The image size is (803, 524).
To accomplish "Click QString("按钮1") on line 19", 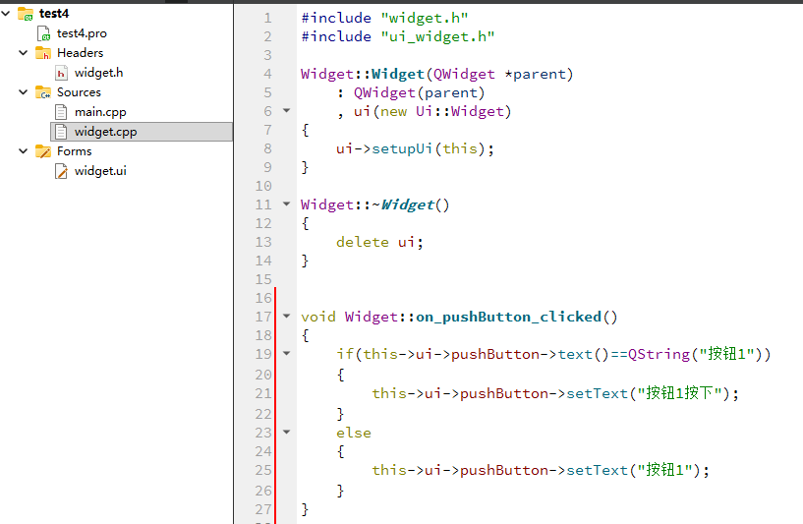I will (x=695, y=355).
